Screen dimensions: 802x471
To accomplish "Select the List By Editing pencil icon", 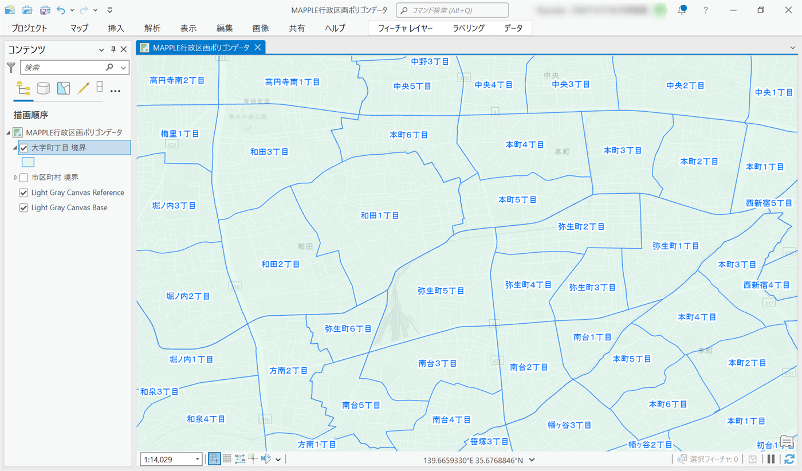I will tap(84, 88).
